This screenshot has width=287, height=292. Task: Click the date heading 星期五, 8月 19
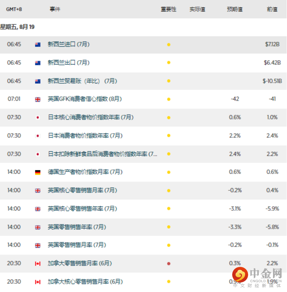point(17,27)
